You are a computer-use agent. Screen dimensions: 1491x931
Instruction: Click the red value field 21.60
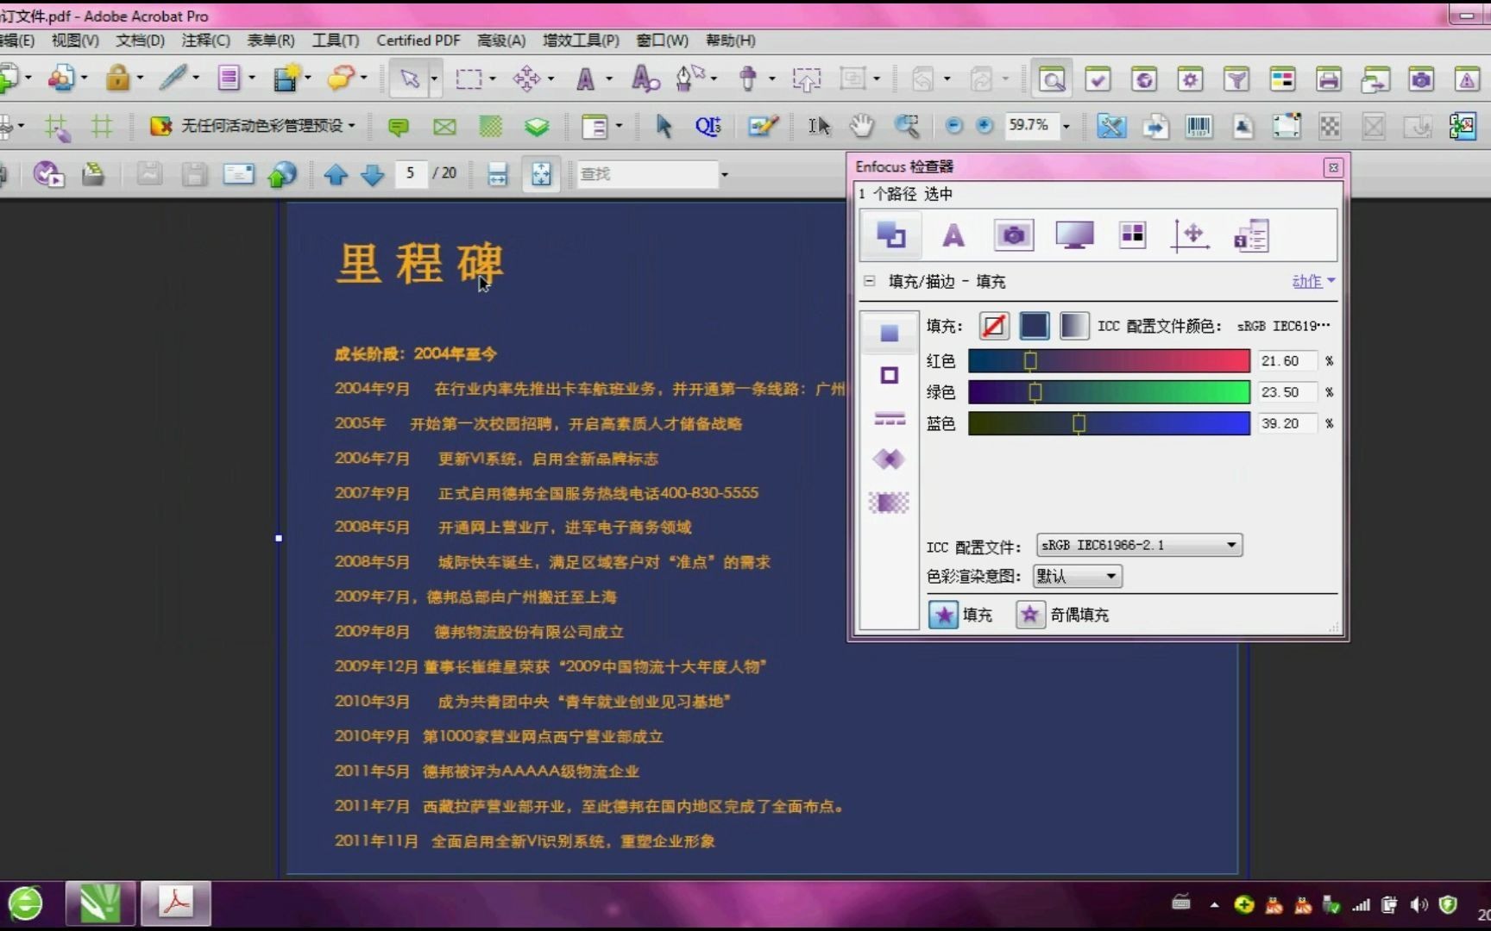pyautogui.click(x=1287, y=360)
